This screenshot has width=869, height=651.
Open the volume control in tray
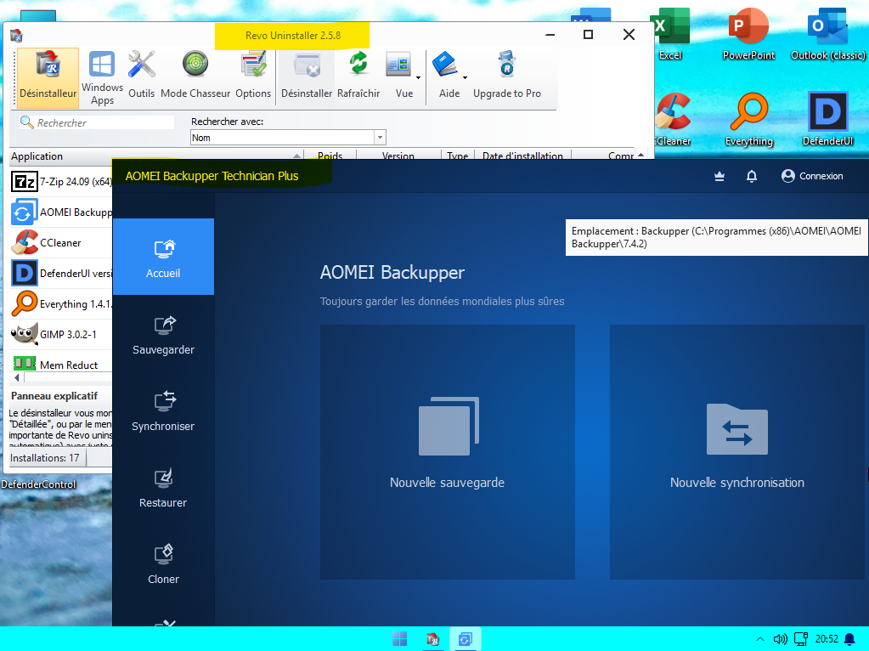coord(781,639)
